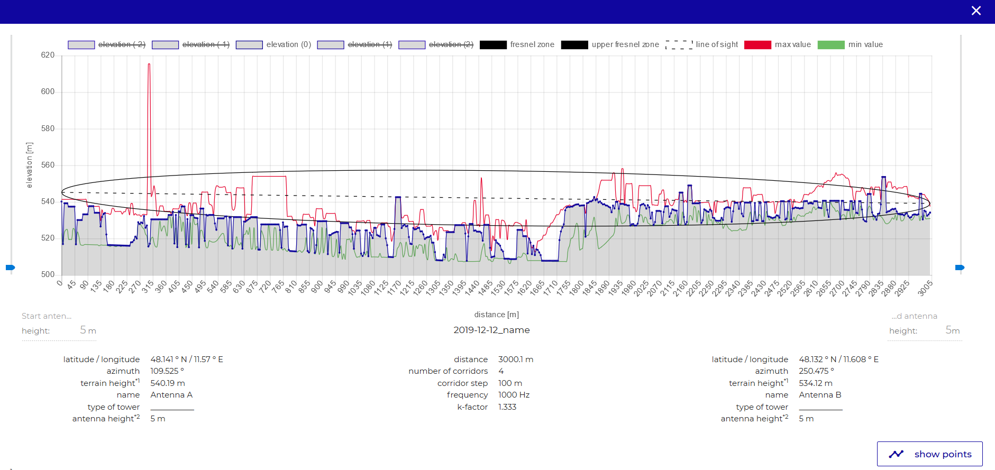Click Antenna B type of tower field
Image resolution: width=995 pixels, height=470 pixels.
pos(820,407)
